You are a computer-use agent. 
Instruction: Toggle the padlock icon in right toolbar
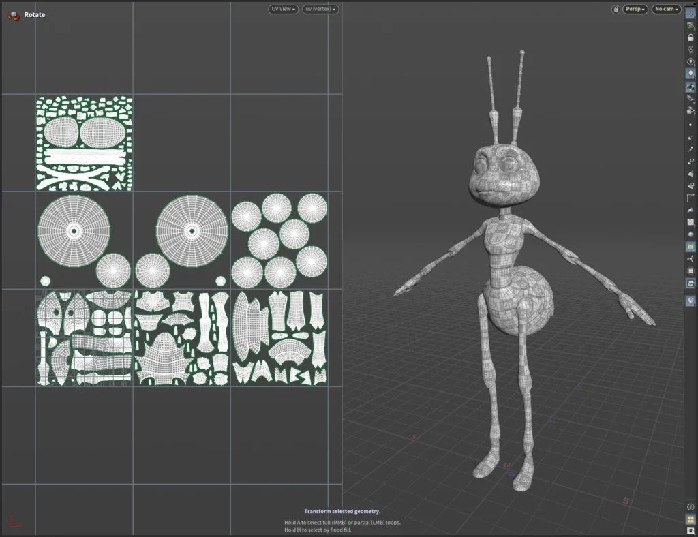click(x=691, y=37)
